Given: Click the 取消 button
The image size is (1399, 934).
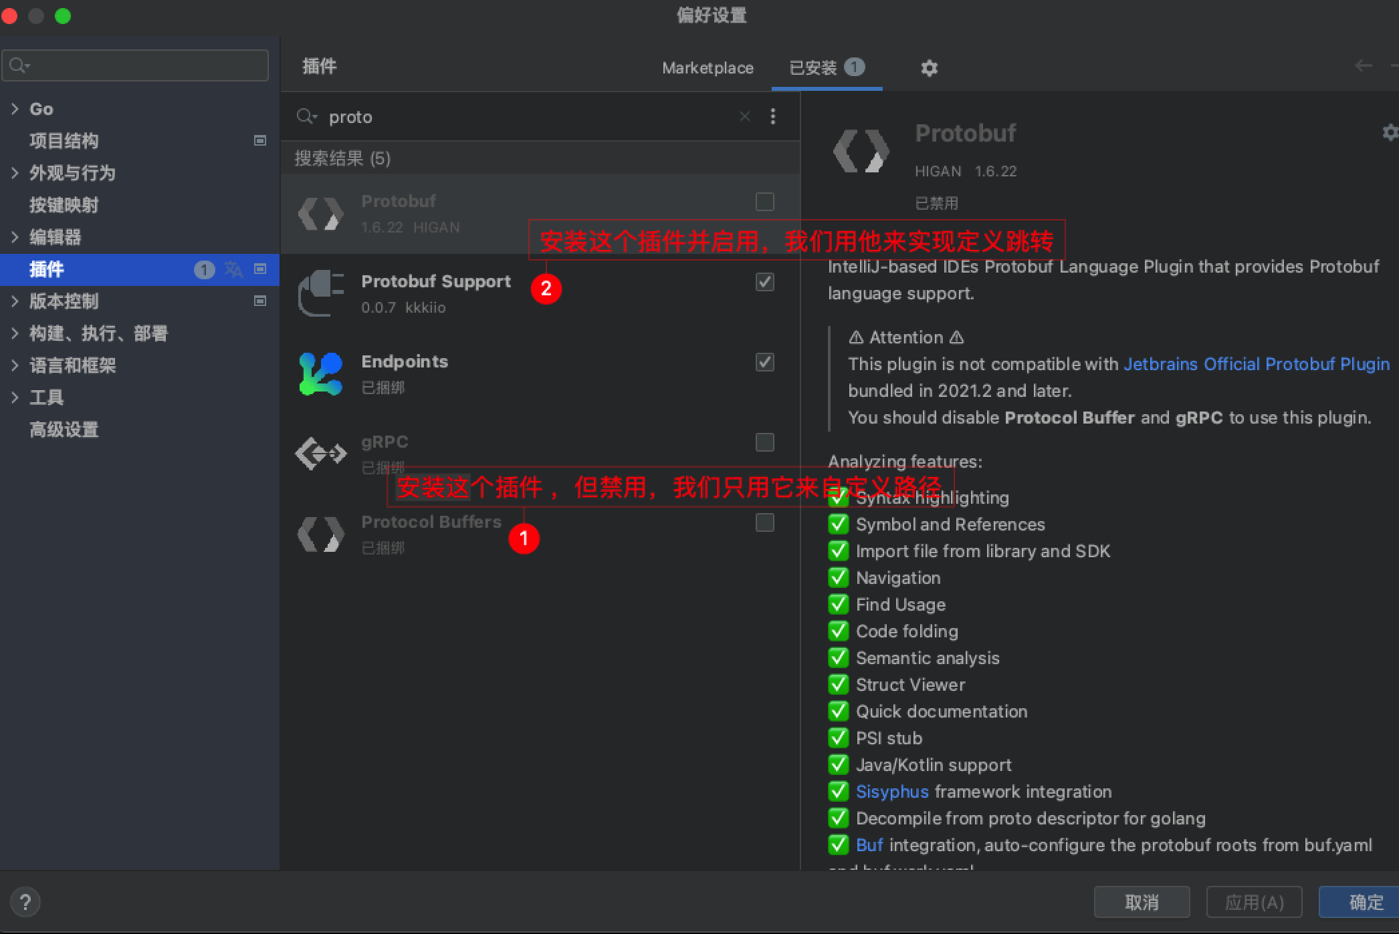Looking at the screenshot, I should [x=1141, y=903].
